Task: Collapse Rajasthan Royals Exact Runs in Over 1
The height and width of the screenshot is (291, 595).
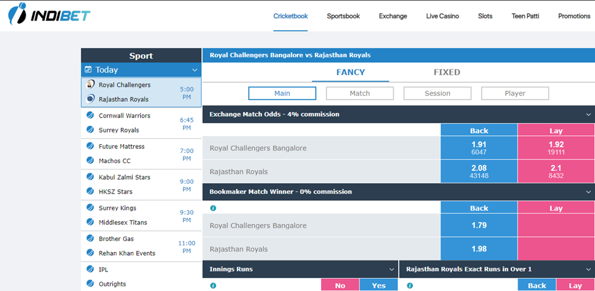Action: tap(588, 270)
